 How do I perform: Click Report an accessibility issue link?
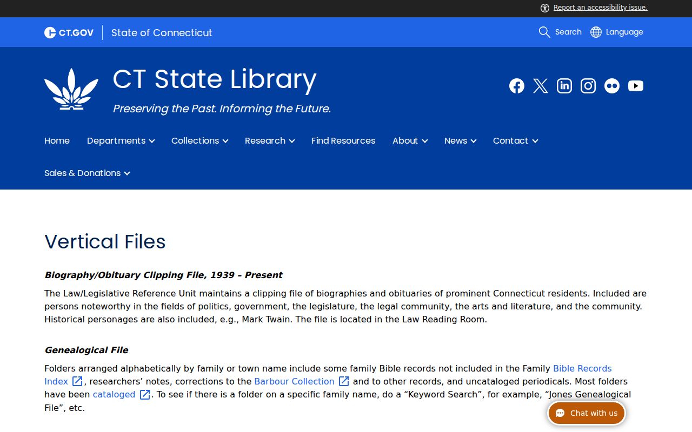[x=600, y=8]
